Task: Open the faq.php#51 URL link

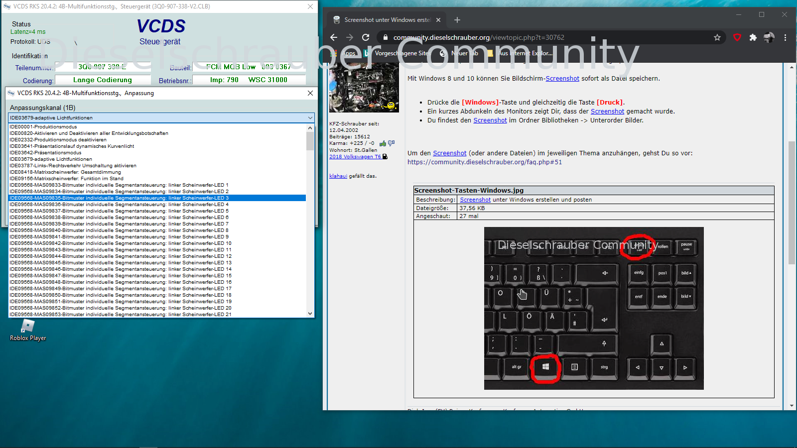Action: pos(485,162)
